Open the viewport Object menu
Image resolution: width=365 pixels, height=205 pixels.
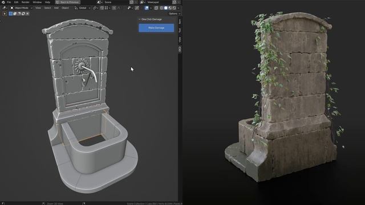tap(65, 8)
